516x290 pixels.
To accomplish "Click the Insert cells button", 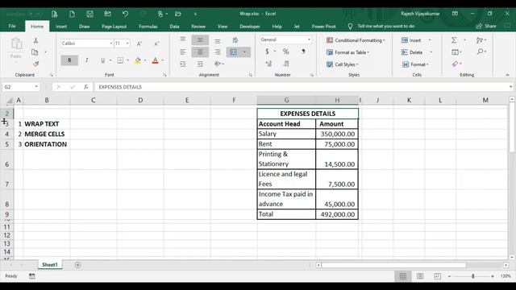I will point(411,40).
